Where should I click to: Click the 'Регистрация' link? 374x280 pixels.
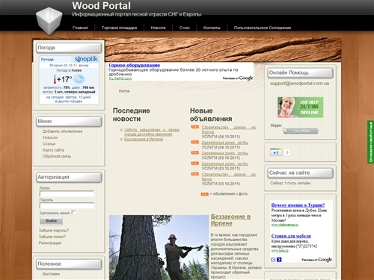(x=50, y=243)
